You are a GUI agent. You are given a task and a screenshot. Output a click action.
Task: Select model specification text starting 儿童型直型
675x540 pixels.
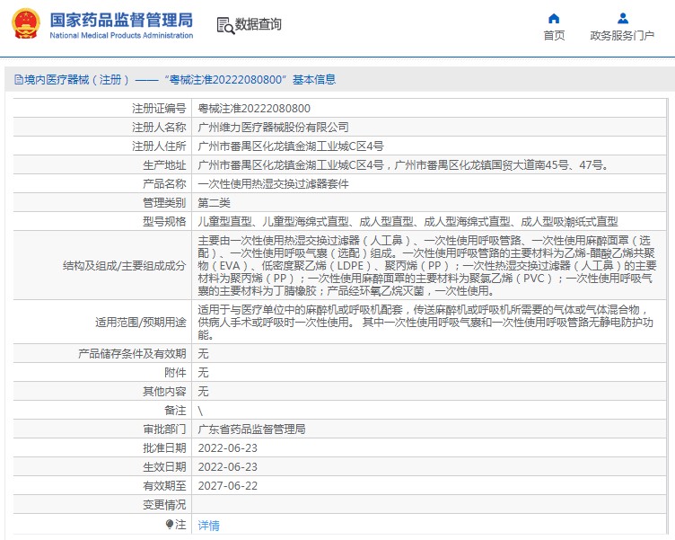coord(408,222)
